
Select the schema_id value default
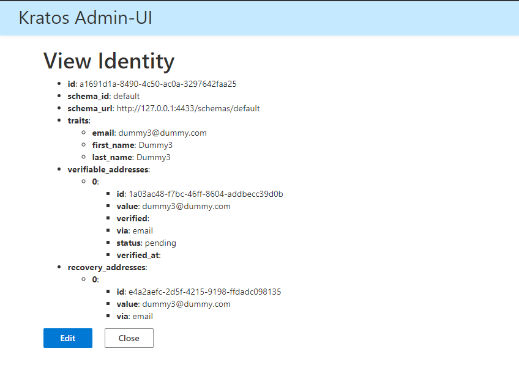click(127, 96)
